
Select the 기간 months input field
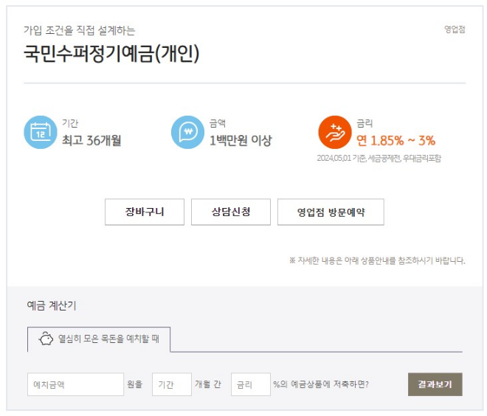[x=171, y=384]
